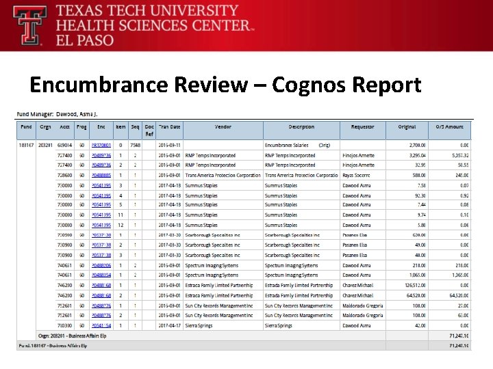The image size is (493, 369).
Task: Click the Seq column header
Action: pos(135,131)
